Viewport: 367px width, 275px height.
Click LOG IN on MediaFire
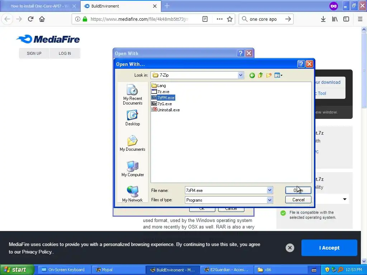click(65, 53)
